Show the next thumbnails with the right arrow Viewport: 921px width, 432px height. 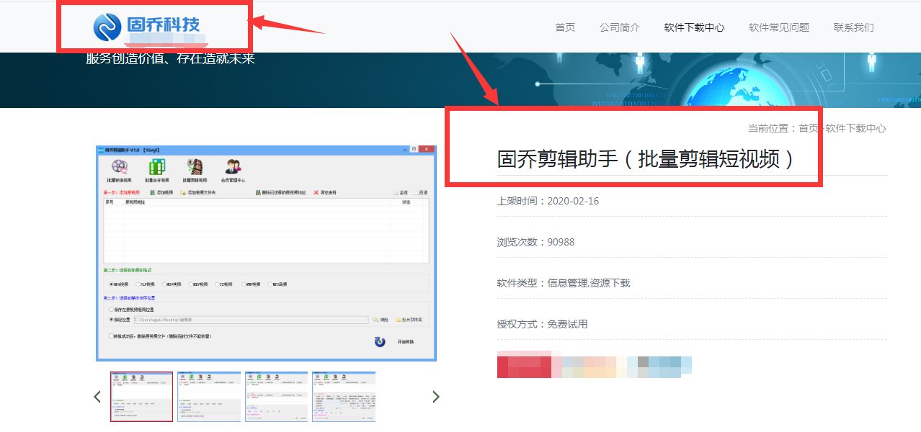[x=435, y=397]
